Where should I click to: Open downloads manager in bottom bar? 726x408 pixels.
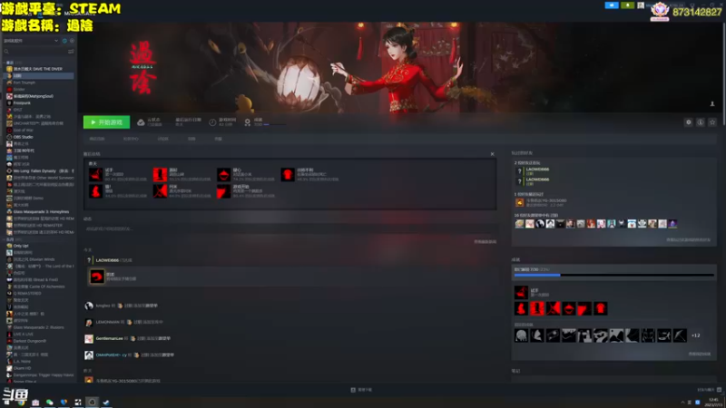coord(361,390)
